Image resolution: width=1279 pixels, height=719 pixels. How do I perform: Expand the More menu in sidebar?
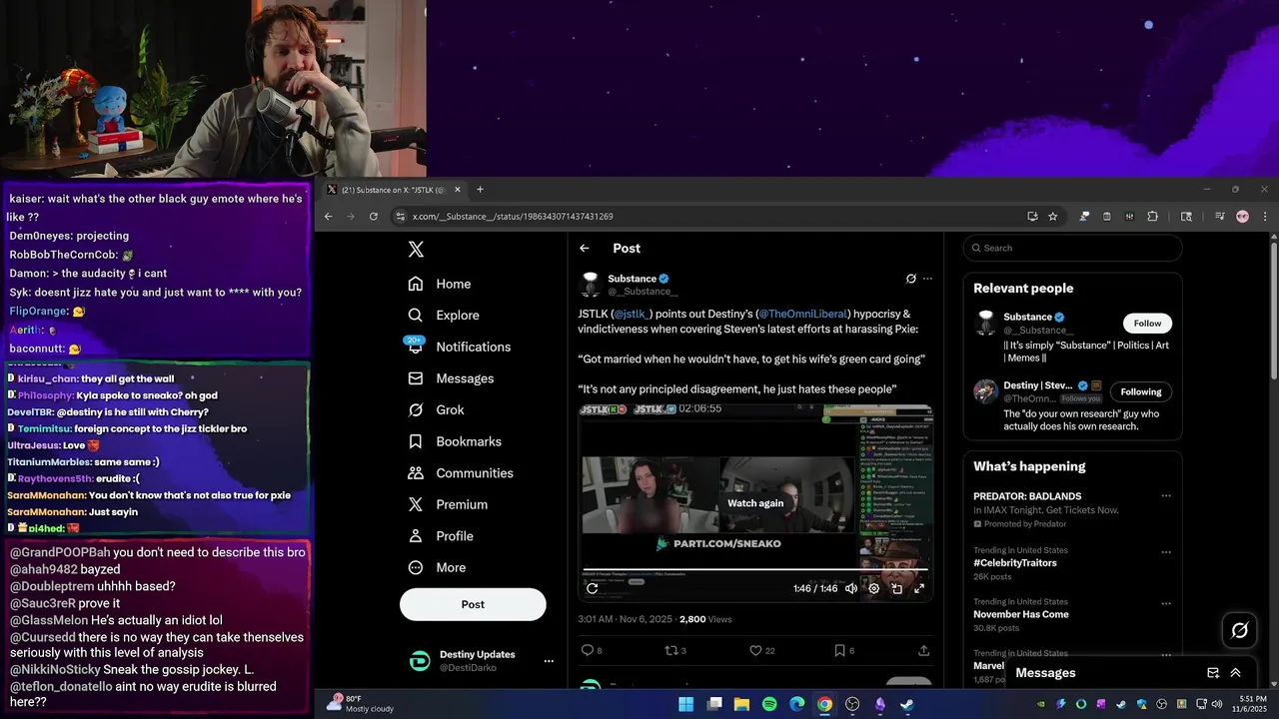pyautogui.click(x=437, y=567)
